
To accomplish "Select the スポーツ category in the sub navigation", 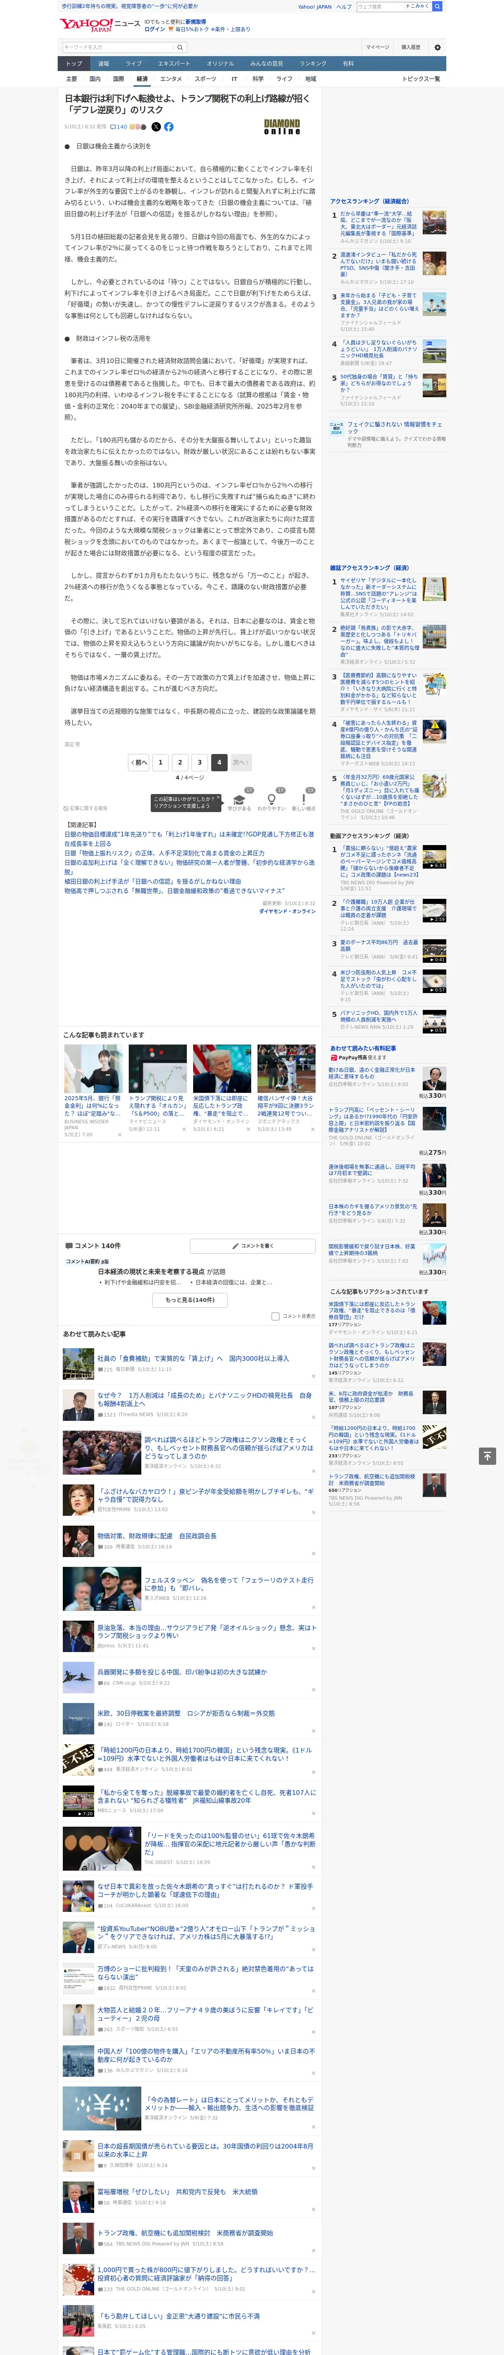I will 206,80.
